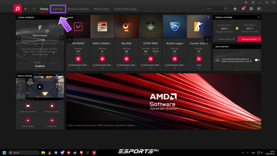Open the Favorites star icon
Viewport: 277px width, 156px height.
coord(235,9)
